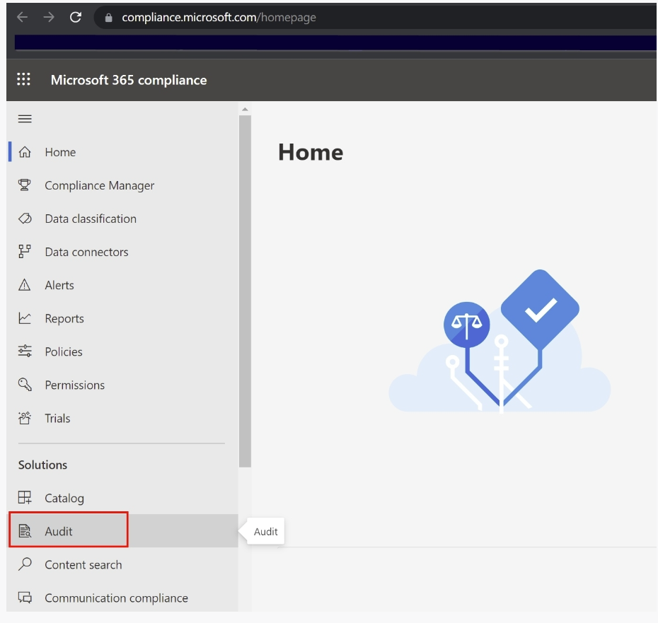Viewport: 658px width, 623px height.
Task: Select the Policies sliders icon
Action: 25,351
